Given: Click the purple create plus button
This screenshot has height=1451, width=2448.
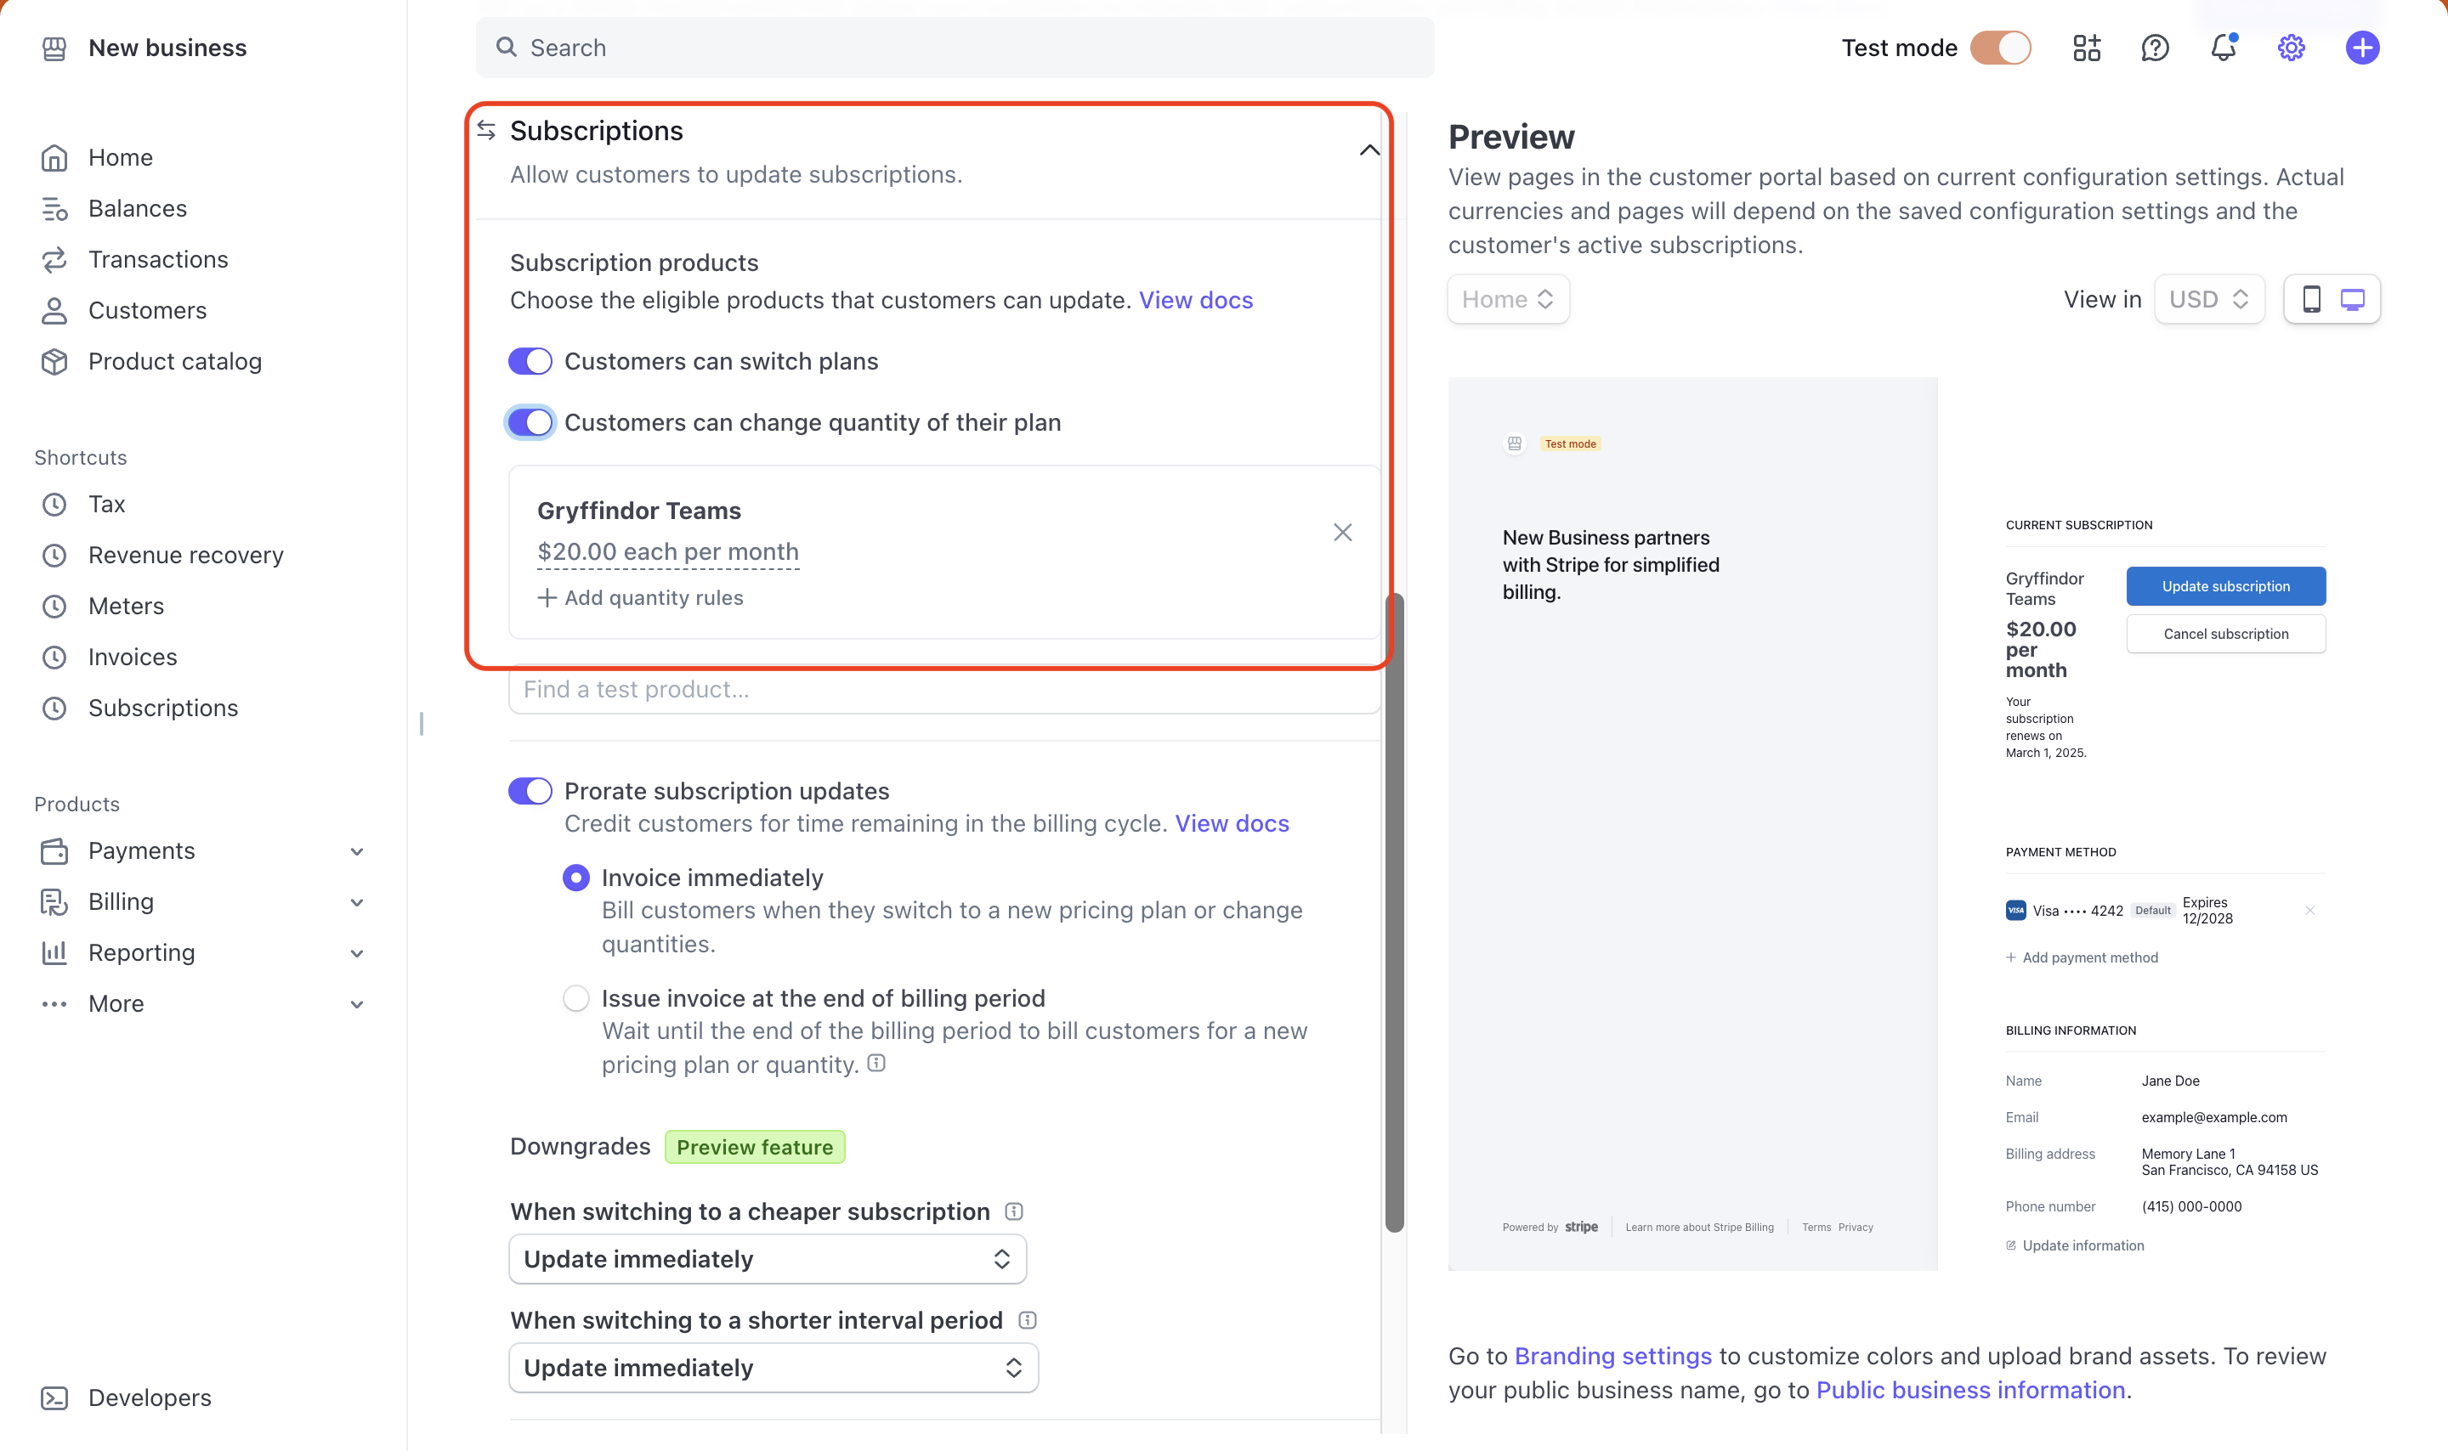Looking at the screenshot, I should pos(2362,48).
